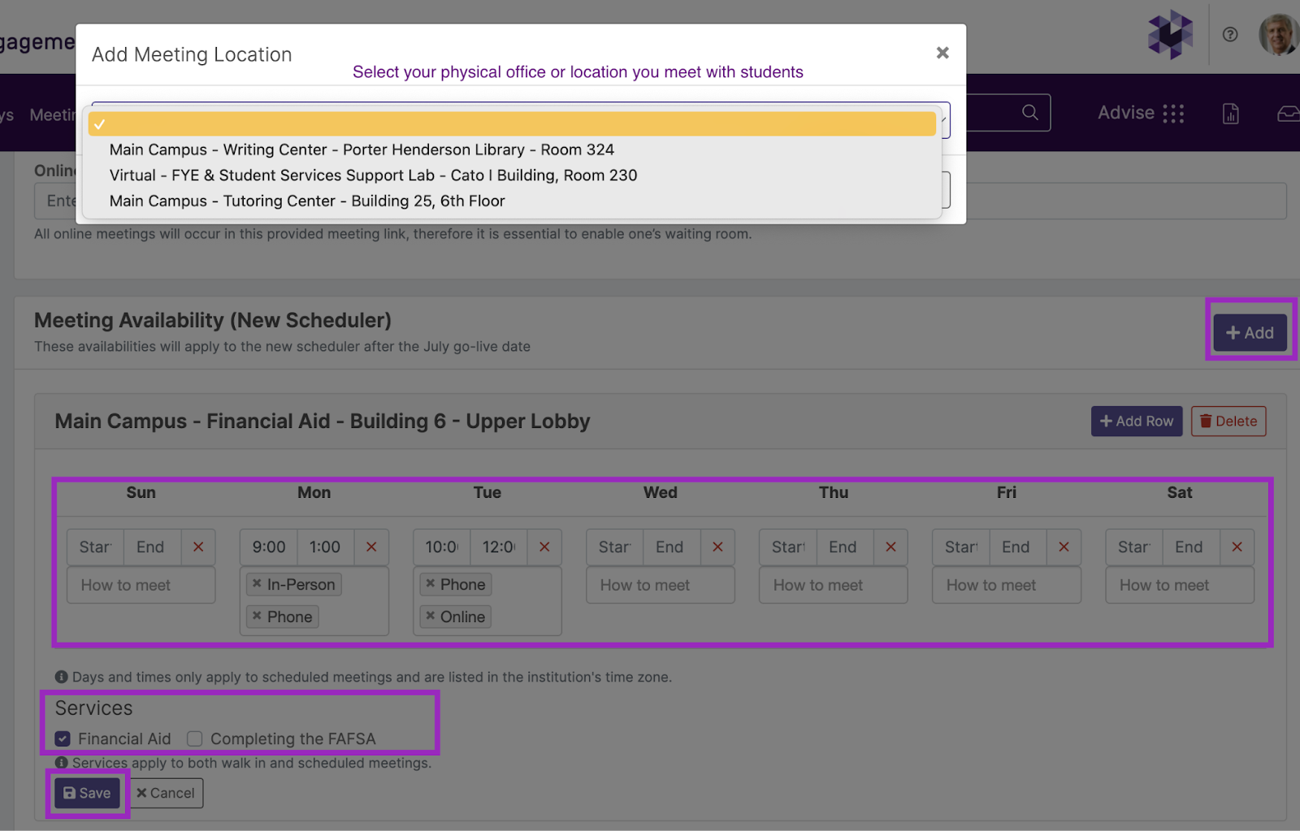
Task: Set Friday start time field
Action: tap(960, 547)
